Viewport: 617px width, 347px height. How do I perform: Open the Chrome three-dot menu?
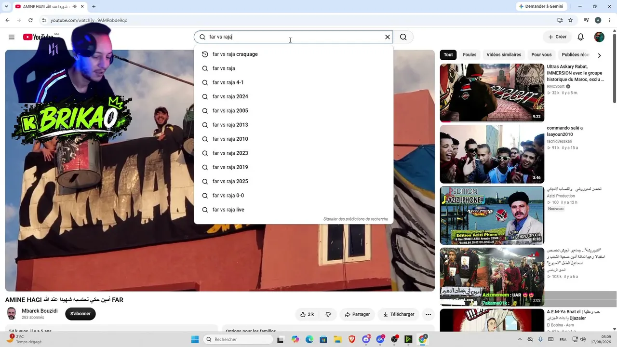pos(609,20)
